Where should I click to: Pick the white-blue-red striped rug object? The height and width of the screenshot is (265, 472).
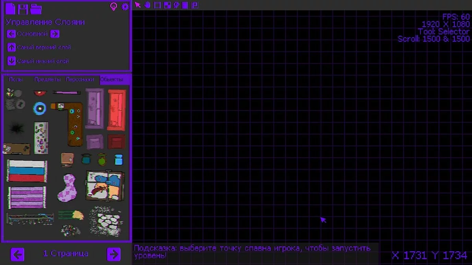click(27, 171)
